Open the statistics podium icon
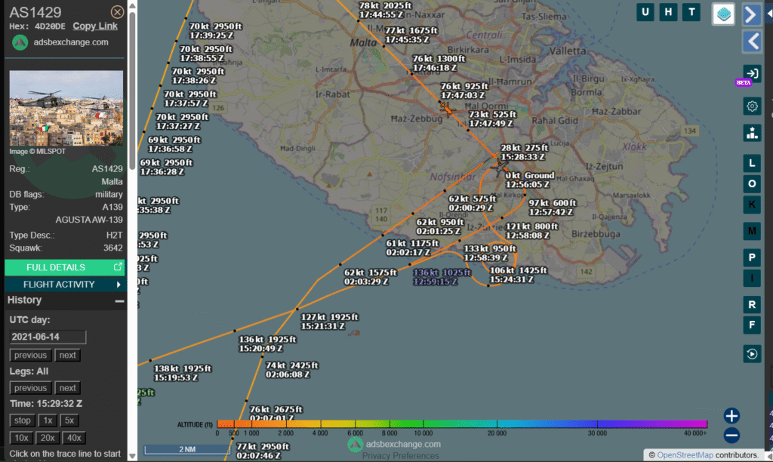 [x=752, y=134]
